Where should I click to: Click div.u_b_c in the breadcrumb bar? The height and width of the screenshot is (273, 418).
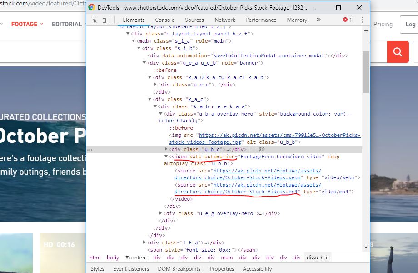(318, 258)
